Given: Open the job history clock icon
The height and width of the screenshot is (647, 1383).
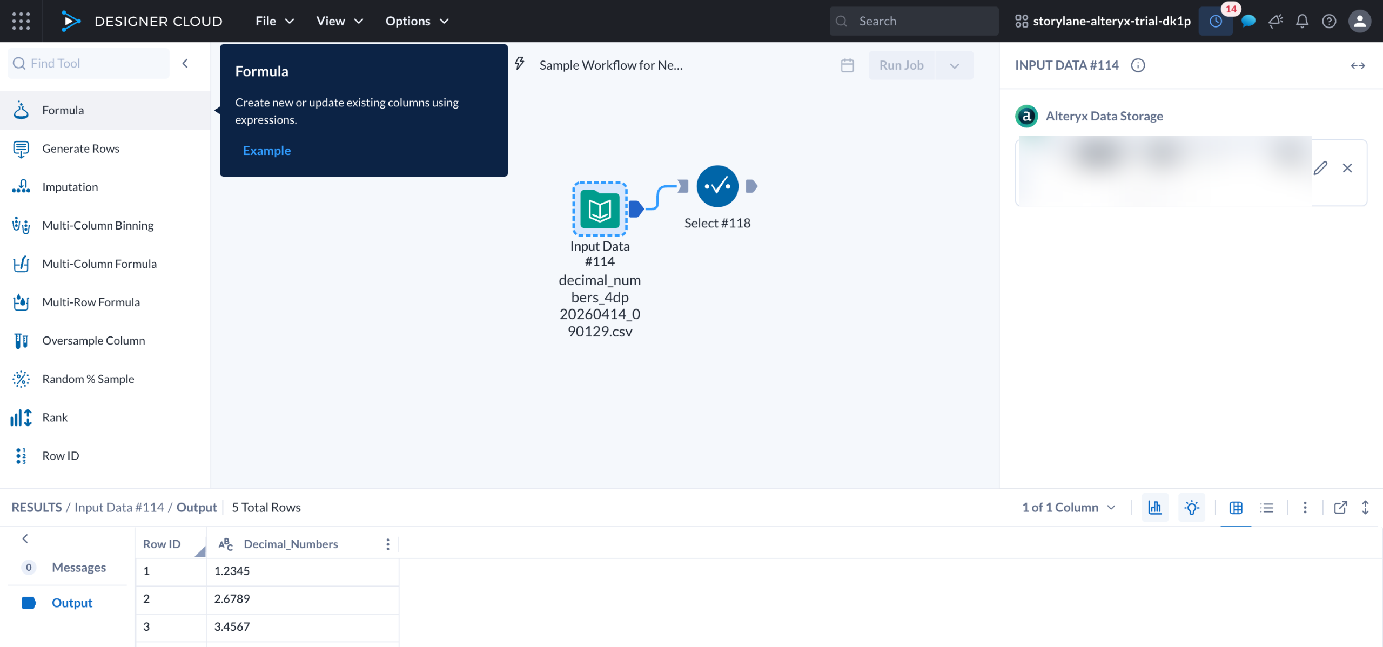Looking at the screenshot, I should point(1216,21).
